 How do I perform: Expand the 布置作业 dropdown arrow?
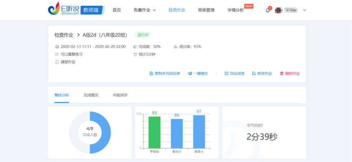[154, 10]
